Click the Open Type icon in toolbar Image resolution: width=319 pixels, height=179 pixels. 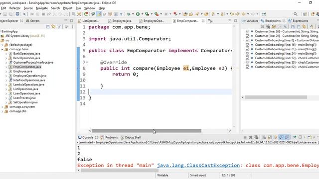[185, 14]
